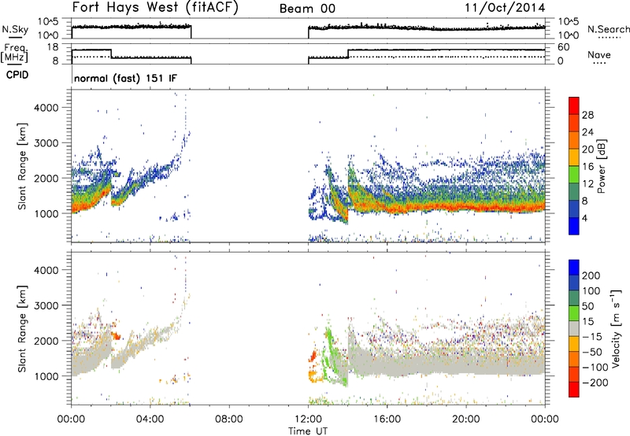Click the '60' label on the Nave axis
This screenshot has width=630, height=436.
click(564, 47)
